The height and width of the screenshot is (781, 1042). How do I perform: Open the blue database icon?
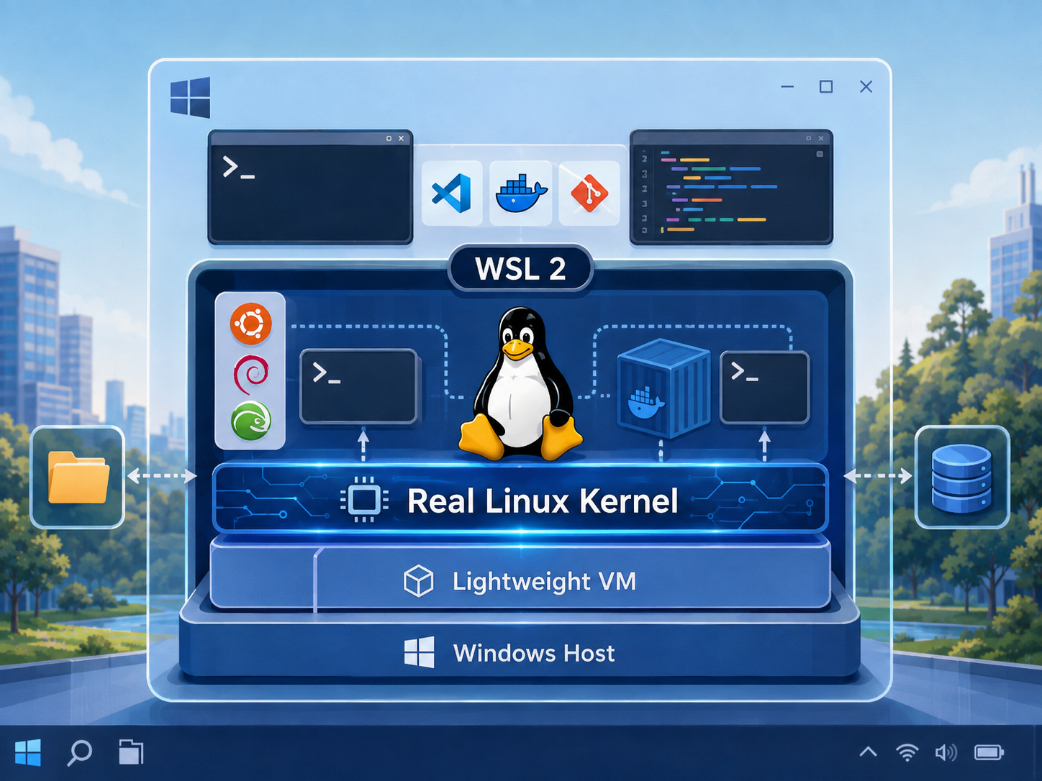962,477
